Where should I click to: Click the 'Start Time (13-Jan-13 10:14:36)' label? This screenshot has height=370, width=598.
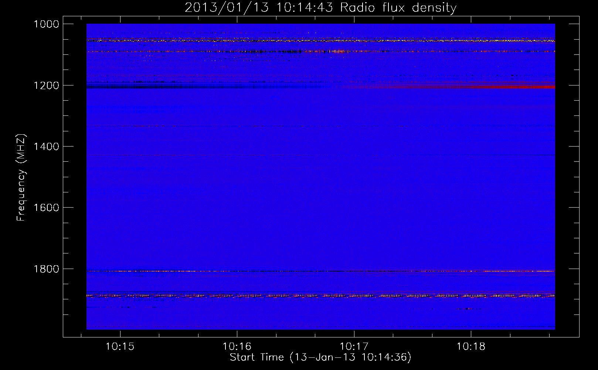(320, 357)
